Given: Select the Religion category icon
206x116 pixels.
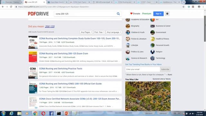Looking at the screenshot, I should [153, 52].
